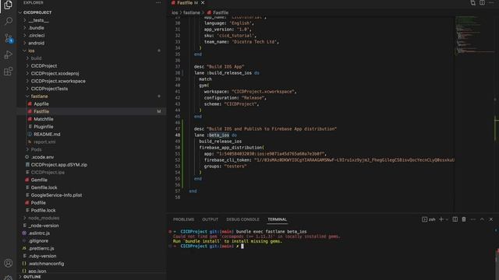This screenshot has width=499, height=280.
Task: Switch to the Problems tab
Action: tap(184, 219)
